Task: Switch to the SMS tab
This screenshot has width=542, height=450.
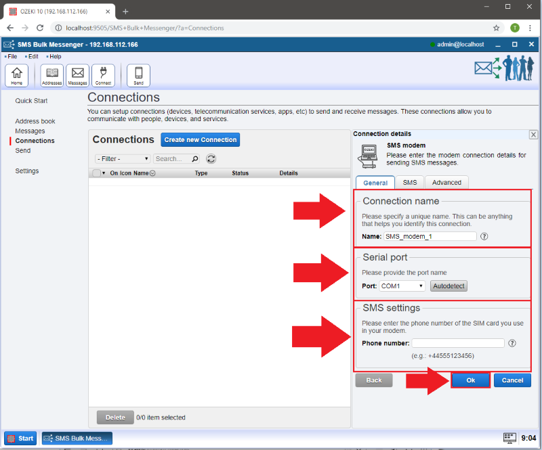Action: [410, 182]
